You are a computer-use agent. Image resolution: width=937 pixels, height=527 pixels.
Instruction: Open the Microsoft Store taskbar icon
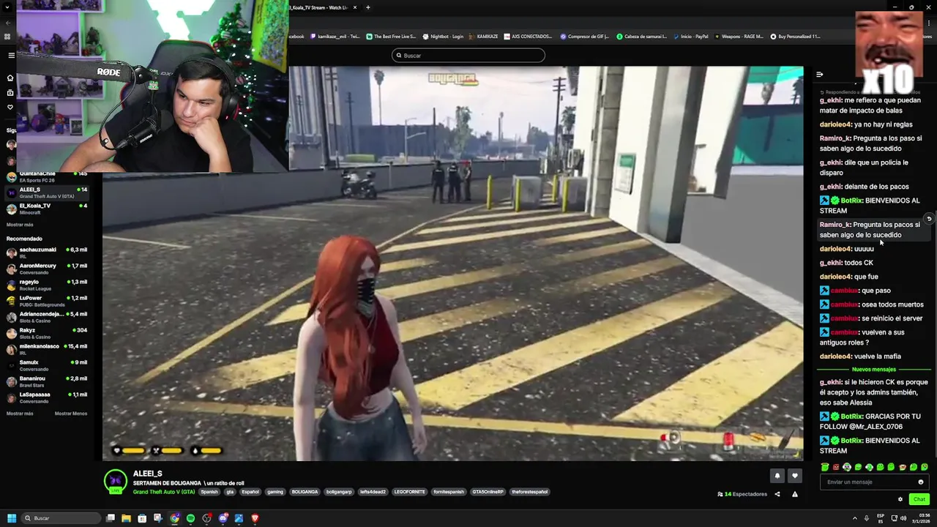142,518
